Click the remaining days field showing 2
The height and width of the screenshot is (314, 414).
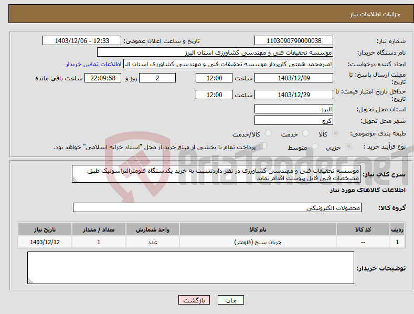click(157, 78)
